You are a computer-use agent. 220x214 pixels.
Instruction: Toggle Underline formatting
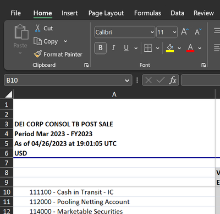pyautogui.click(x=126, y=48)
